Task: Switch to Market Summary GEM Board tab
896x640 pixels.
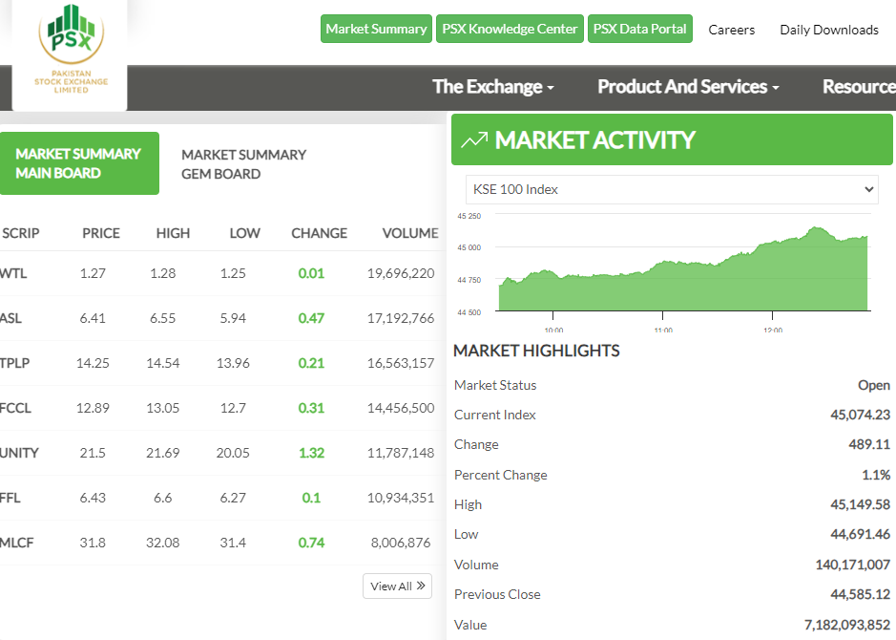Action: click(x=244, y=164)
